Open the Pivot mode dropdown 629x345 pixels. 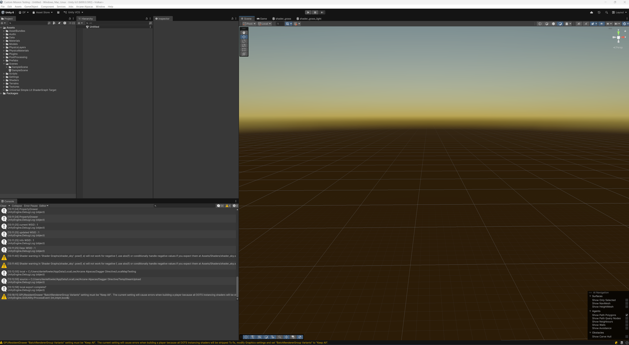pos(249,24)
